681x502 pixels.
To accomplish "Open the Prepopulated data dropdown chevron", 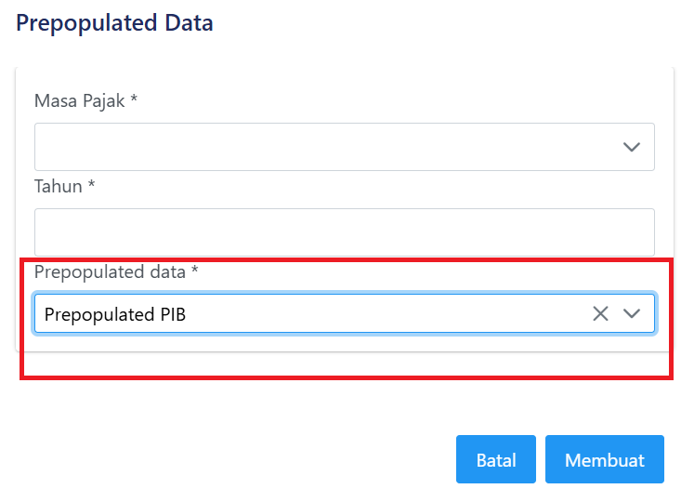I will (632, 314).
